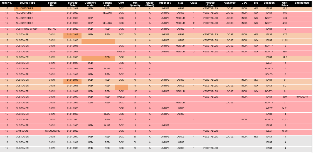This screenshot has width=313, height=153.
Task: Select the XEN currency code cell
Action: point(90,103)
